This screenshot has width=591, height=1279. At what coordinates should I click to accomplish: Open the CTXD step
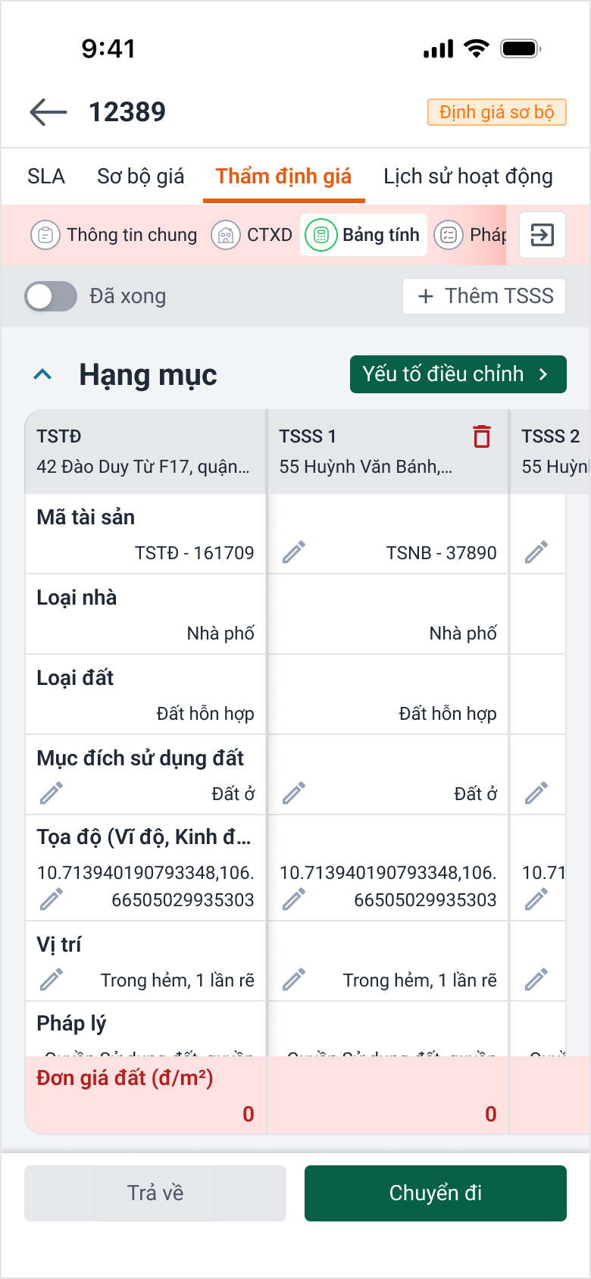pyautogui.click(x=252, y=235)
